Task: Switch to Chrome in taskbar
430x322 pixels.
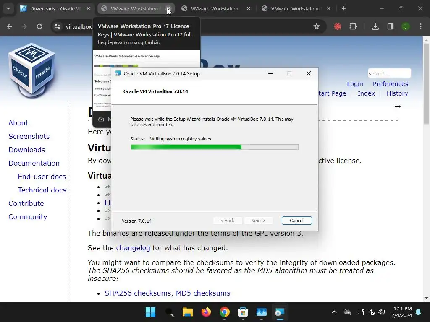Action: (225, 312)
